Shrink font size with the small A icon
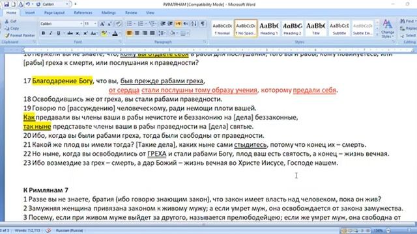Viewport: 417px width, 234px height. pyautogui.click(x=109, y=24)
